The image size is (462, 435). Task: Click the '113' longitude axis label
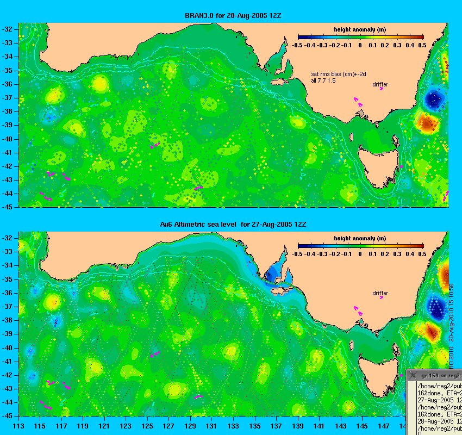tap(18, 426)
